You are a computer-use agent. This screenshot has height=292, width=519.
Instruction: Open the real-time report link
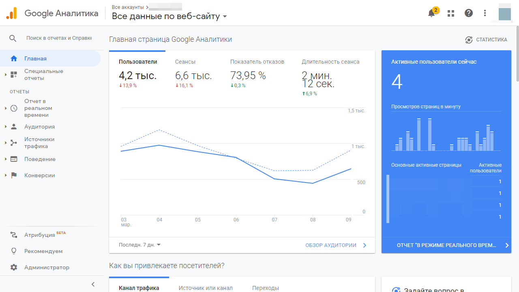tap(446, 245)
